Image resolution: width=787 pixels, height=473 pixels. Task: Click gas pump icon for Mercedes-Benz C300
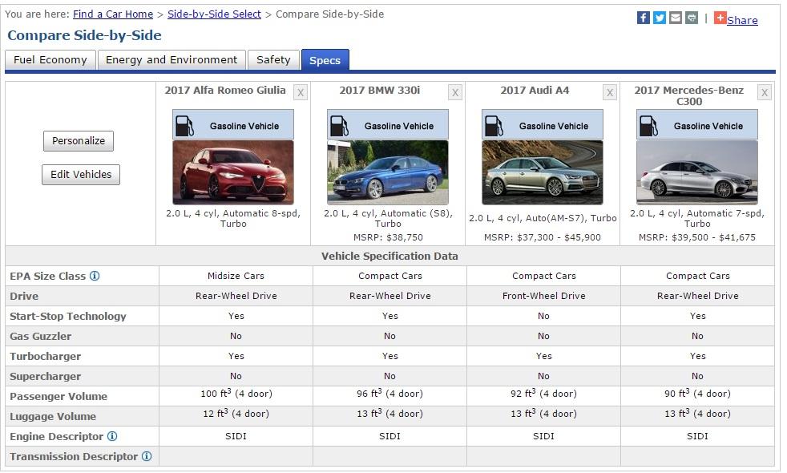648,125
